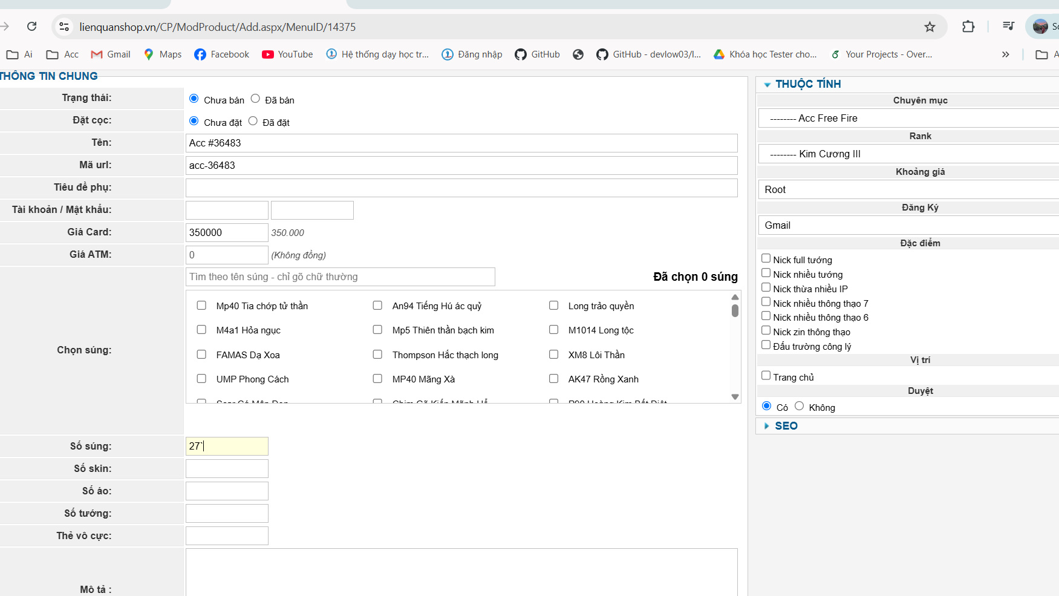This screenshot has width=1059, height=596.
Task: Expand the SEO section
Action: coord(786,426)
